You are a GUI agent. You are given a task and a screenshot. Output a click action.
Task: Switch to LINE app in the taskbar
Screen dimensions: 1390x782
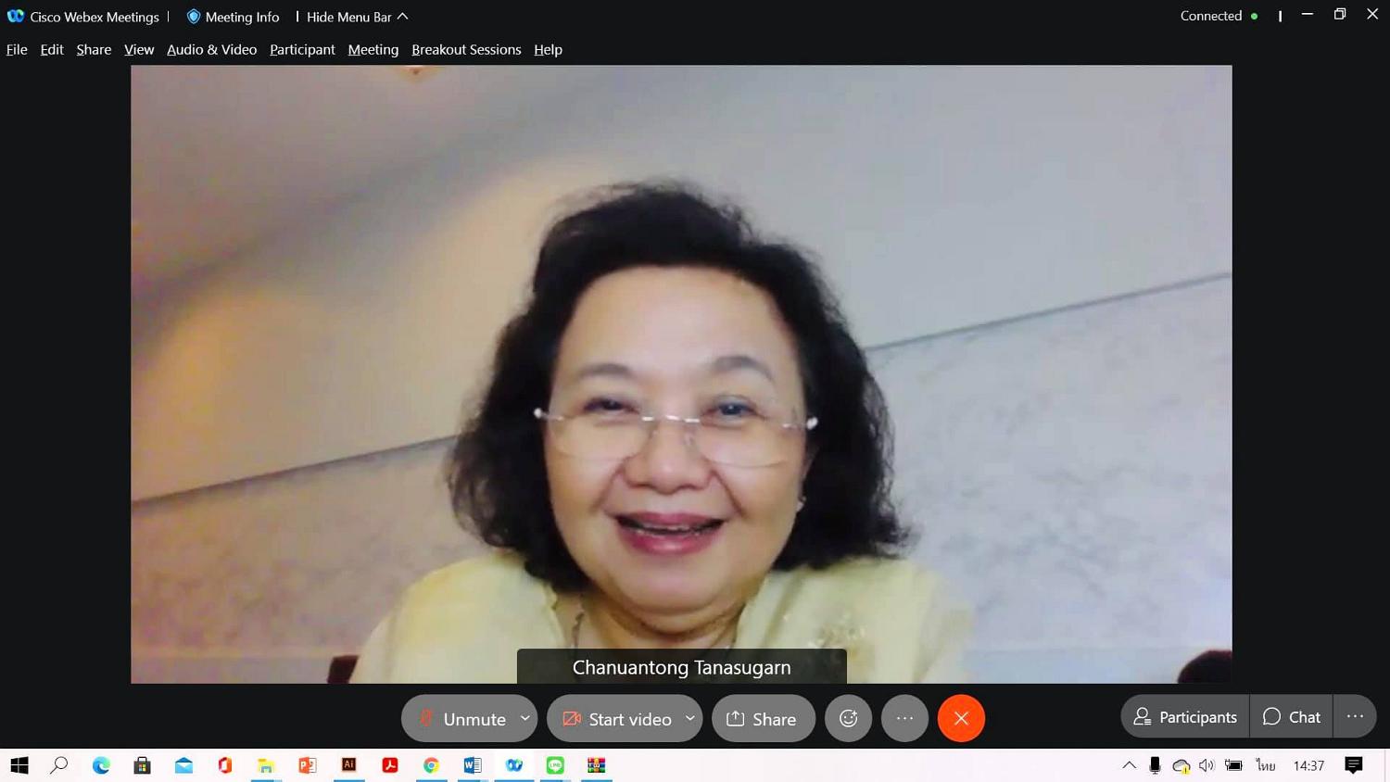555,765
